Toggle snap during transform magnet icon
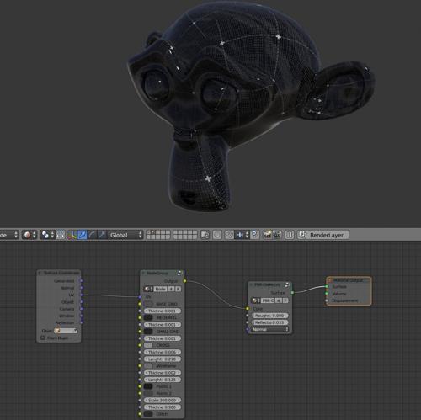This screenshot has height=420, width=421. click(x=229, y=235)
